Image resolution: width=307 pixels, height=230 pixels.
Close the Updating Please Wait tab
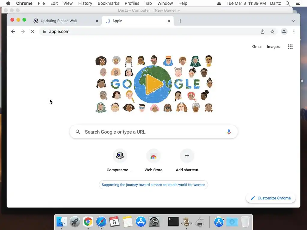(97, 21)
